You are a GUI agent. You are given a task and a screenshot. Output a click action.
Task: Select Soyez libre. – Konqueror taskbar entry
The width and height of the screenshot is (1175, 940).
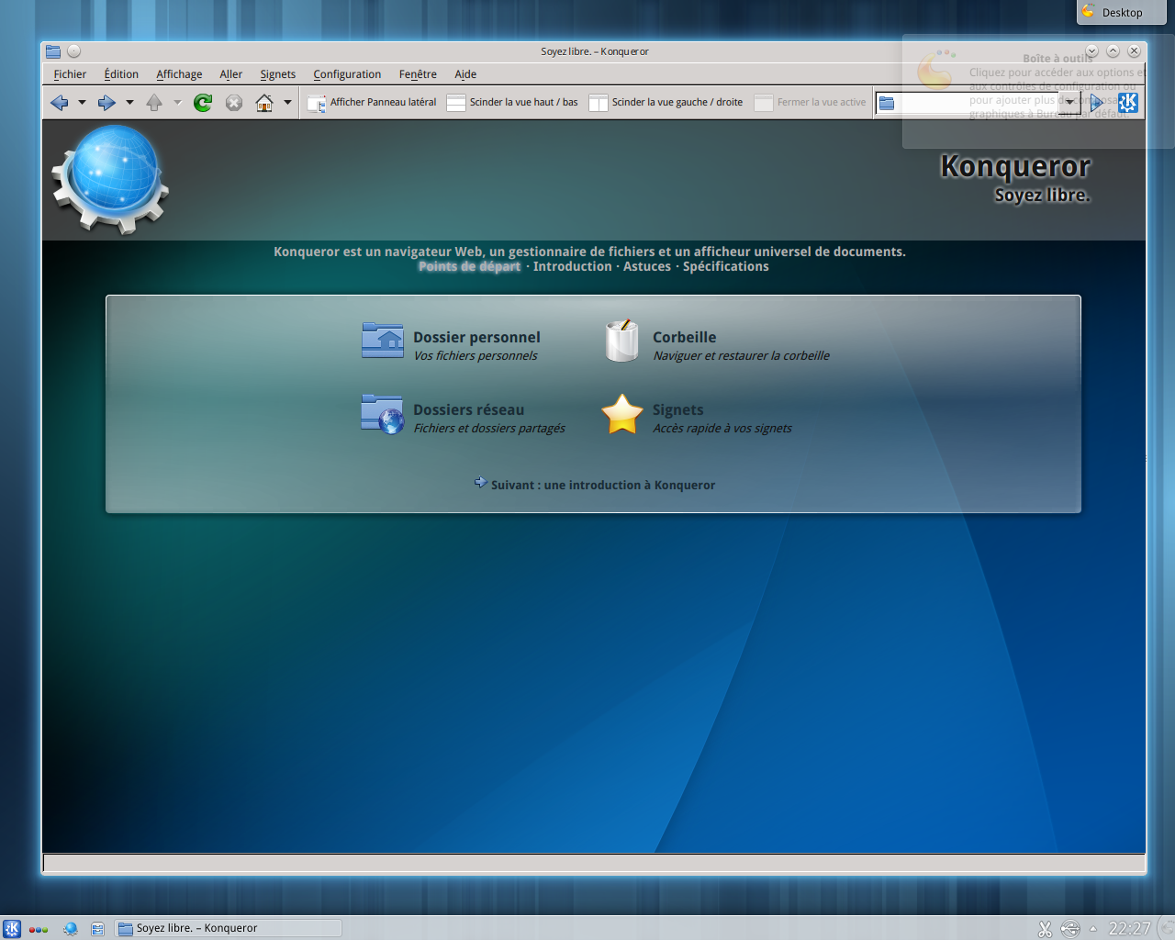(x=229, y=928)
